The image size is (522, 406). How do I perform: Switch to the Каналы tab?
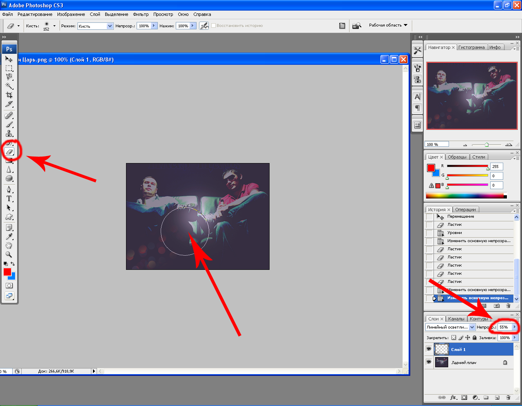[456, 319]
